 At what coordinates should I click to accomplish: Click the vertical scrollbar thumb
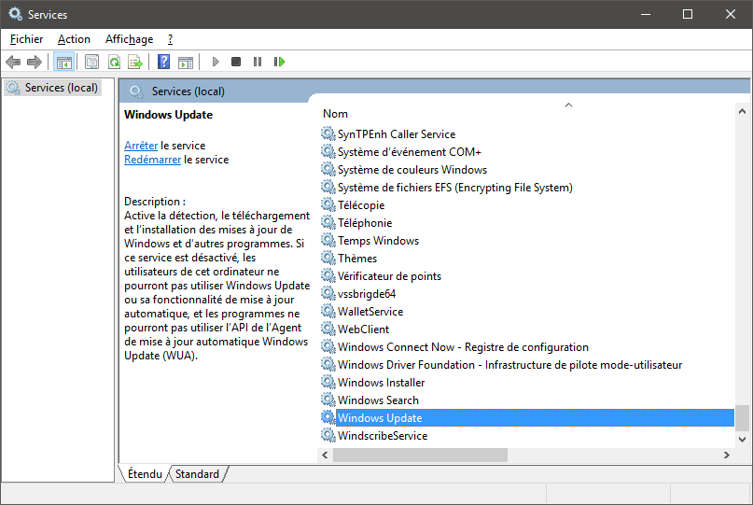click(742, 418)
